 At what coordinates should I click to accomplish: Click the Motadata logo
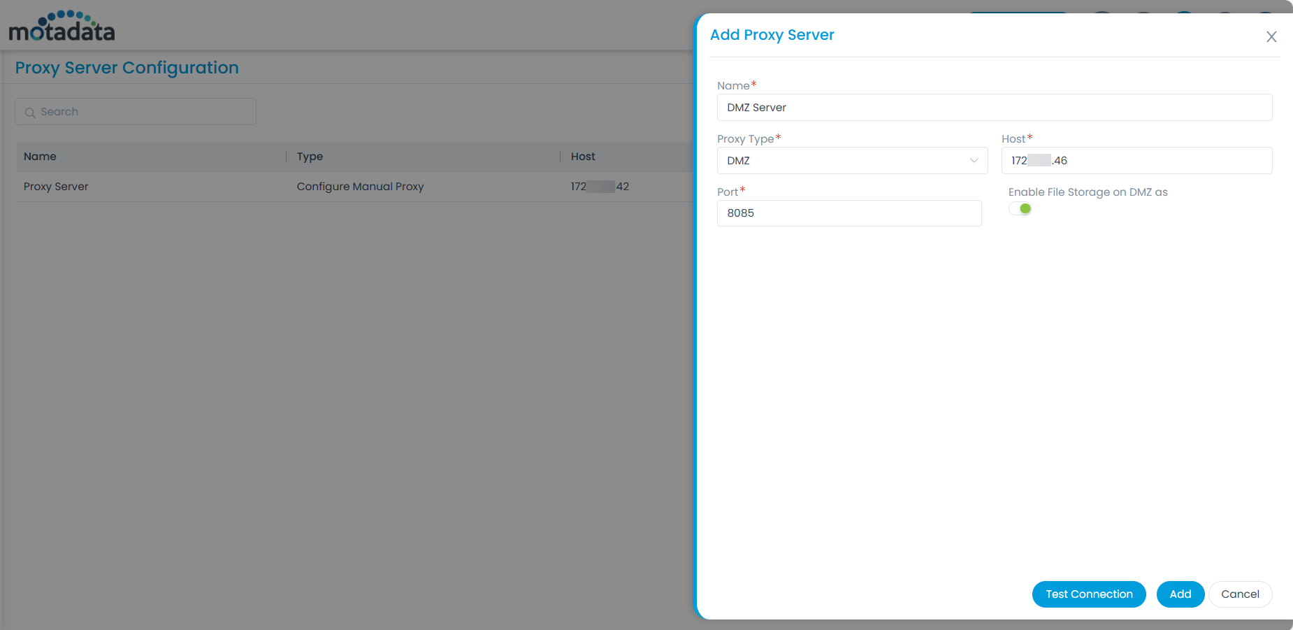click(x=62, y=27)
